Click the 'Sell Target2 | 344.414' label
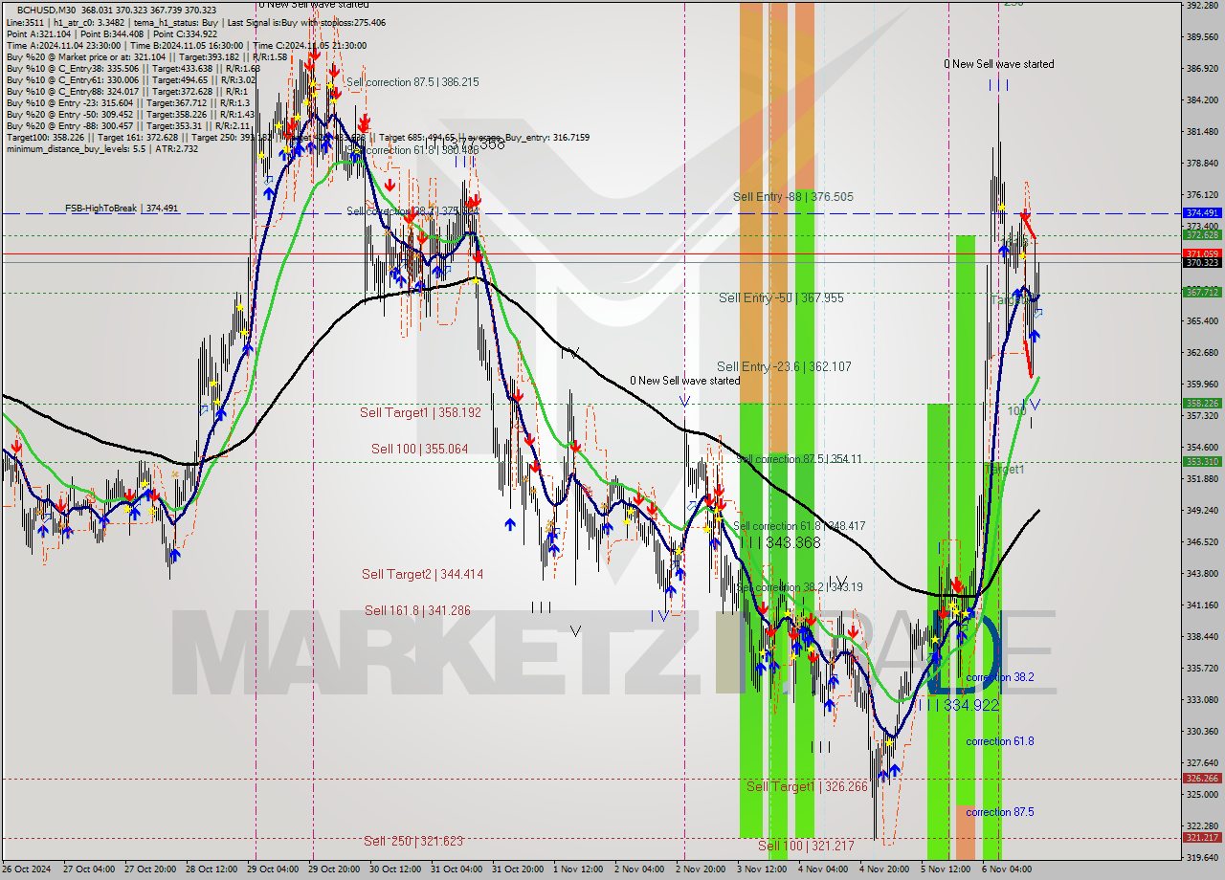This screenshot has height=880, width=1225. point(422,574)
